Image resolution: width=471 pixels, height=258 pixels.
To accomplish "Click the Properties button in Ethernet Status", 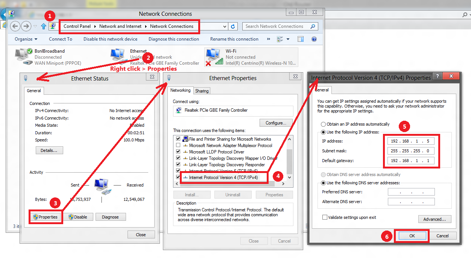I will (46, 217).
